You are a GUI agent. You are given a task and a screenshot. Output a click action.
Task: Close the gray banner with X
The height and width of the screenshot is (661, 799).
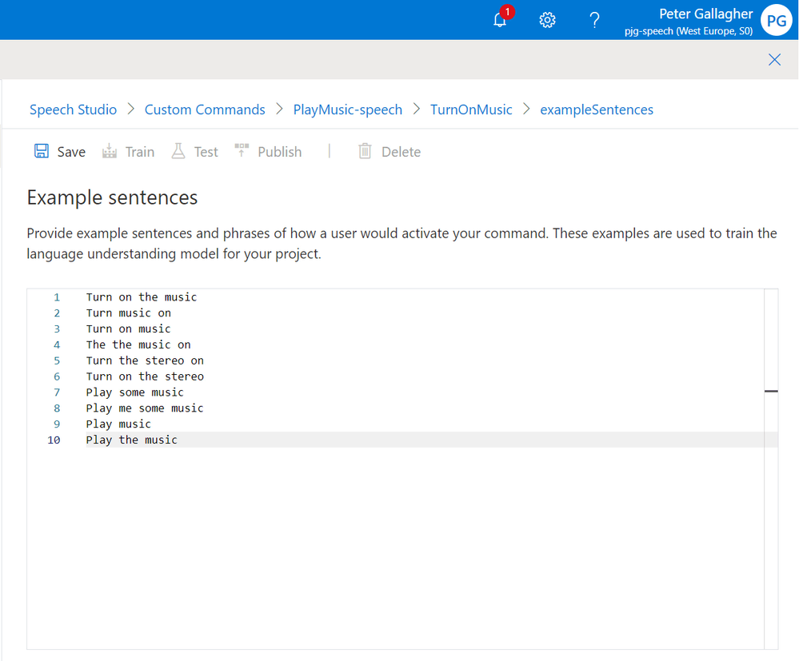pos(774,60)
